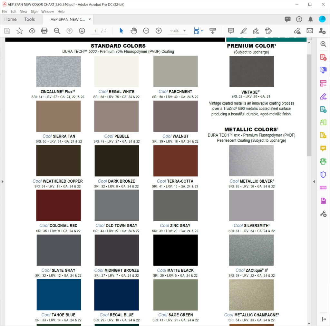Image resolution: width=330 pixels, height=326 pixels.
Task: Click the Zoom In plus icon
Action: (159, 31)
